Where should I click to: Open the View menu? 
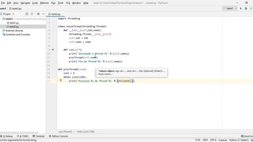coord(16,3)
